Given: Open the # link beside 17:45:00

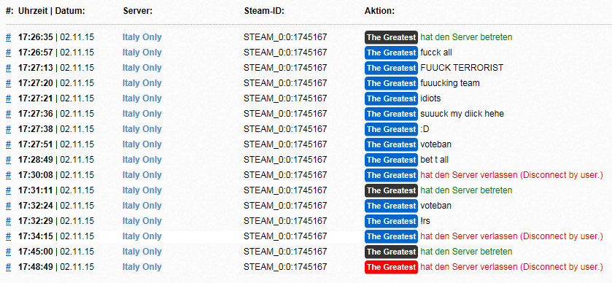Looking at the screenshot, I should tap(8, 252).
